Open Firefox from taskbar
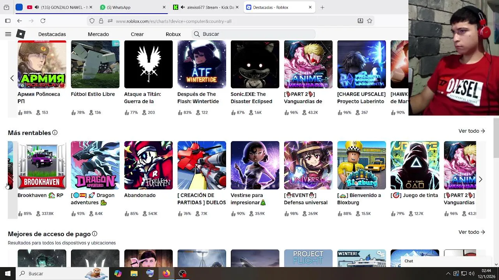 point(166,273)
